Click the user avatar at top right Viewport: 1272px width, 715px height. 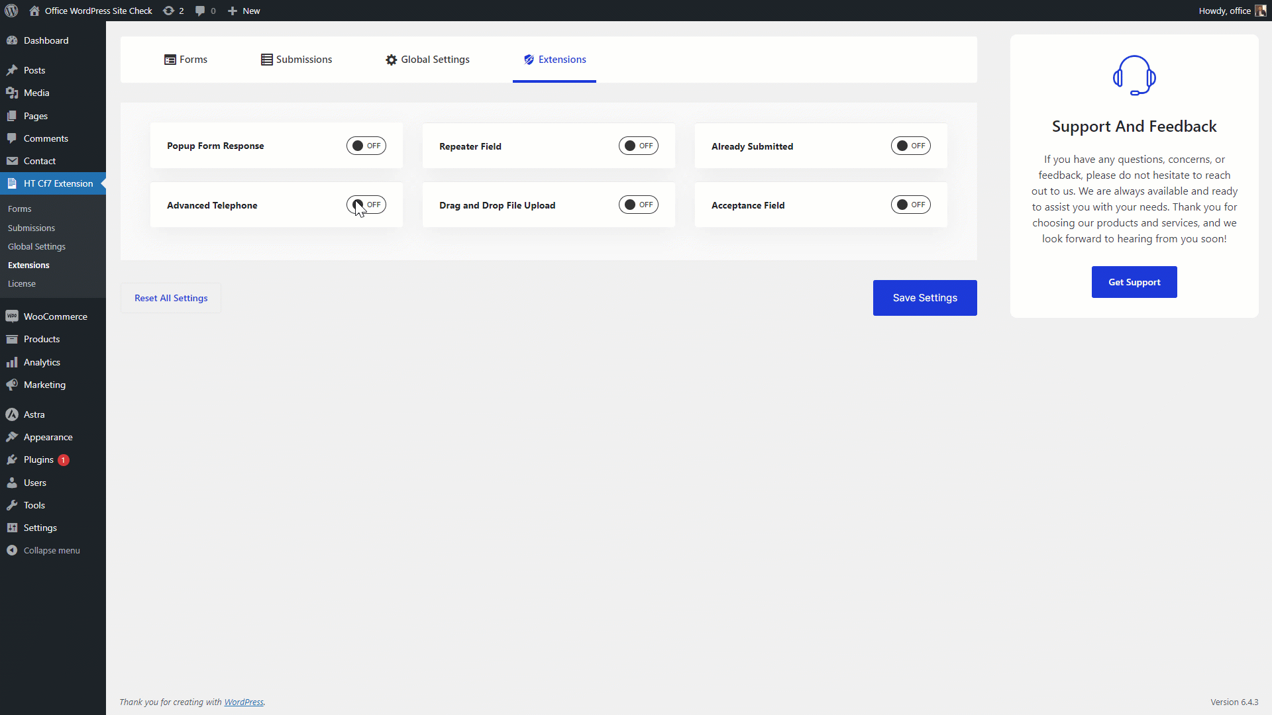(1260, 11)
